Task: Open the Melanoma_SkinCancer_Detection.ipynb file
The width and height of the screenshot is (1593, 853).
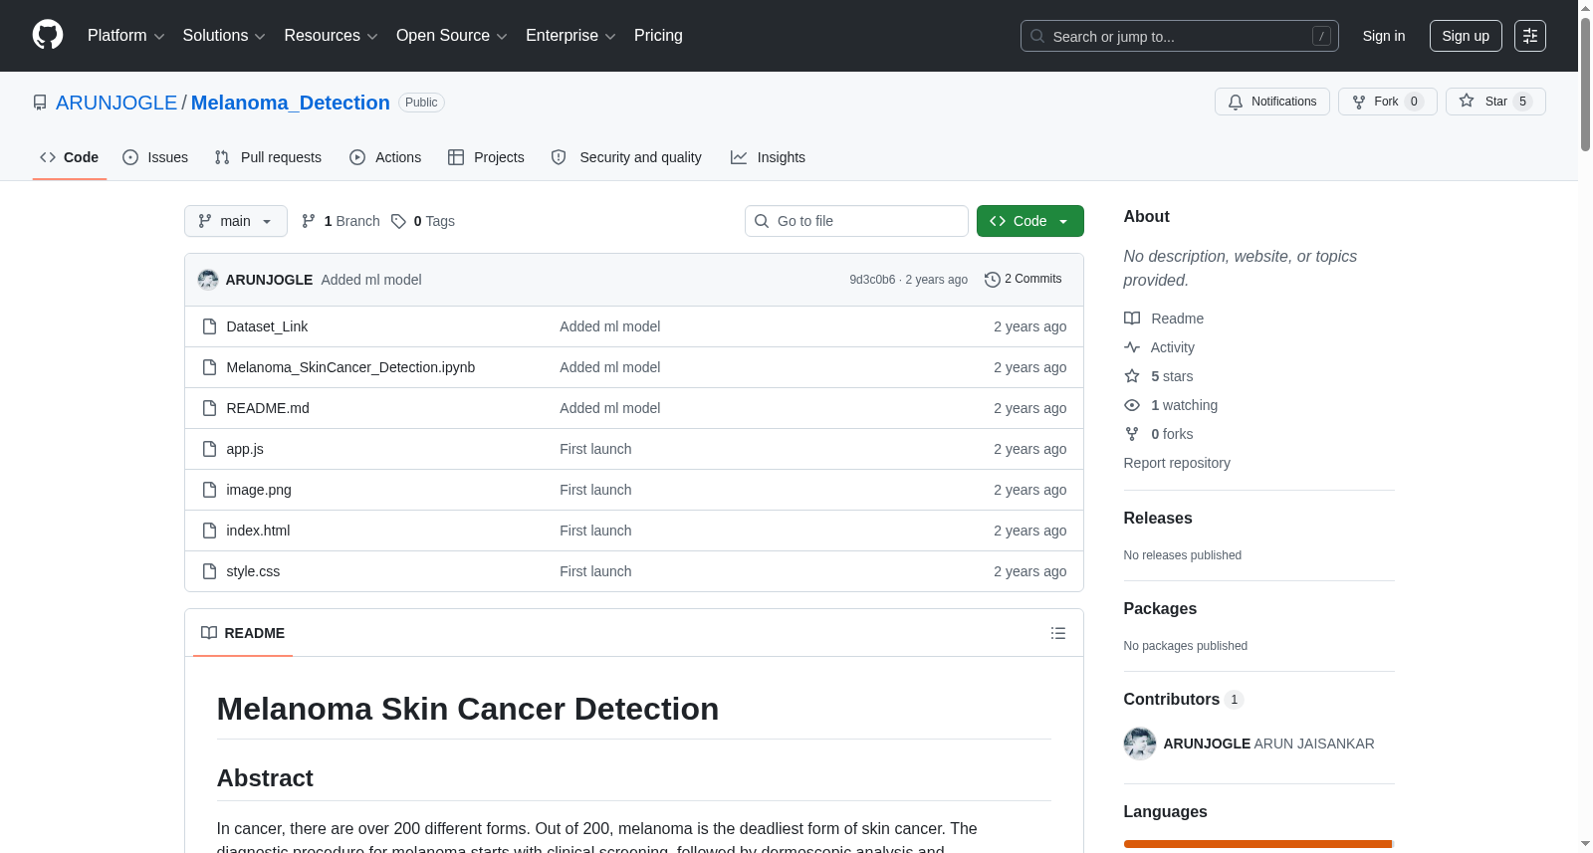Action: 350,367
